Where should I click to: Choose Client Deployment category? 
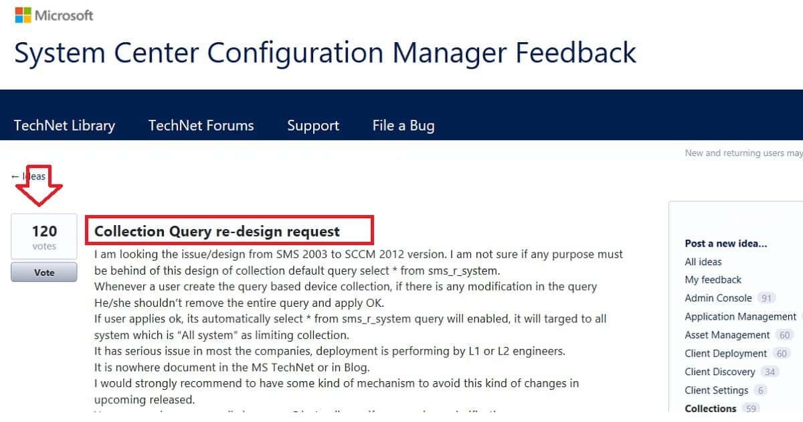pyautogui.click(x=725, y=353)
